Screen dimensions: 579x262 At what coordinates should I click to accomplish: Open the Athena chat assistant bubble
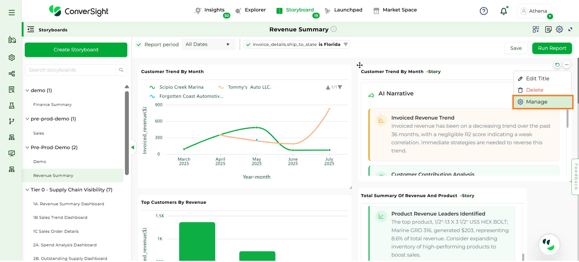549,244
